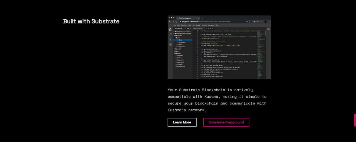Switch to the Getting Started tab

(x=198, y=28)
